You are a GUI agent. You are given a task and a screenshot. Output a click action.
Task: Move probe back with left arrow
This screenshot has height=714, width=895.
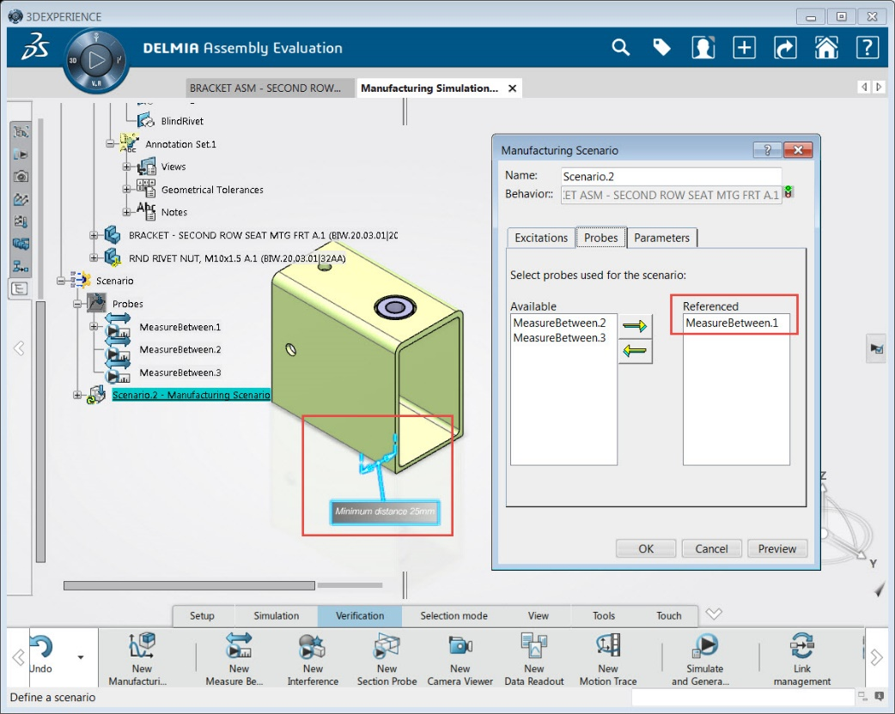[635, 351]
